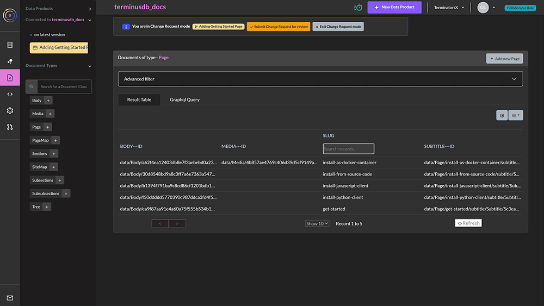Click Add new Page button
544x306 pixels.
tap(504, 59)
